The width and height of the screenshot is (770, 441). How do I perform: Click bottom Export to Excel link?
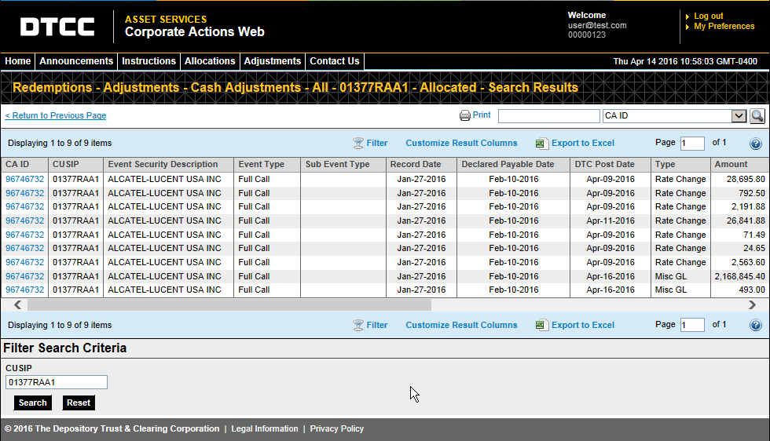(583, 325)
